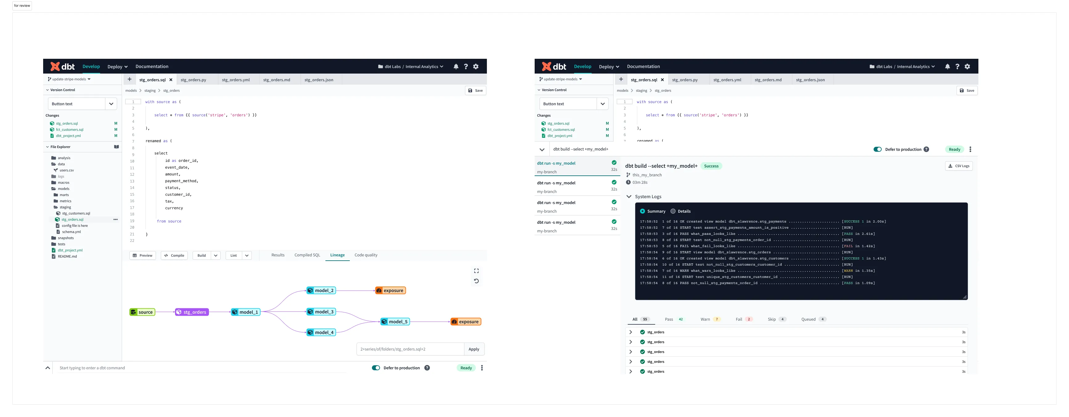Collapse the File Explorer section in left window

click(47, 147)
